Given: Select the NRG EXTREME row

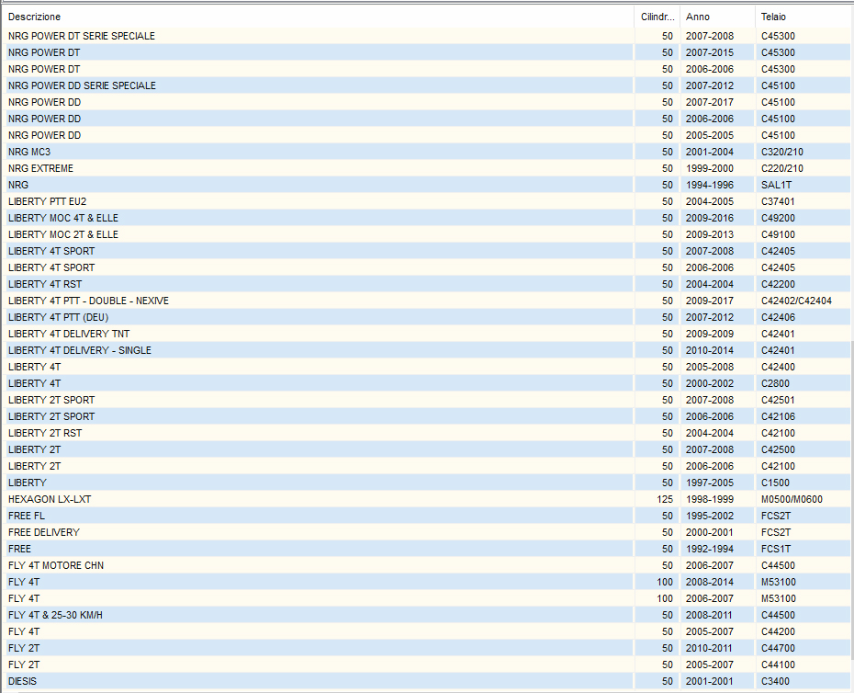Looking at the screenshot, I should point(426,168).
